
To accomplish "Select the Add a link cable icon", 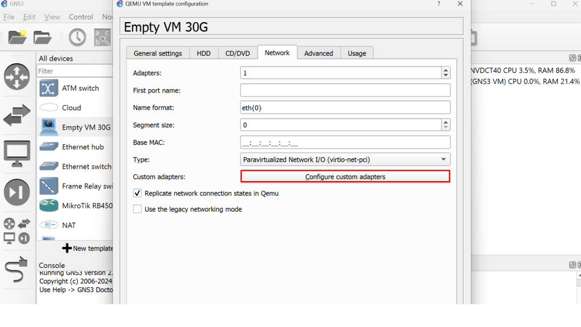I will (17, 270).
